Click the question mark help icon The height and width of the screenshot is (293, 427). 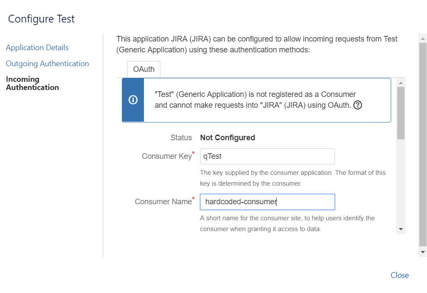[357, 105]
